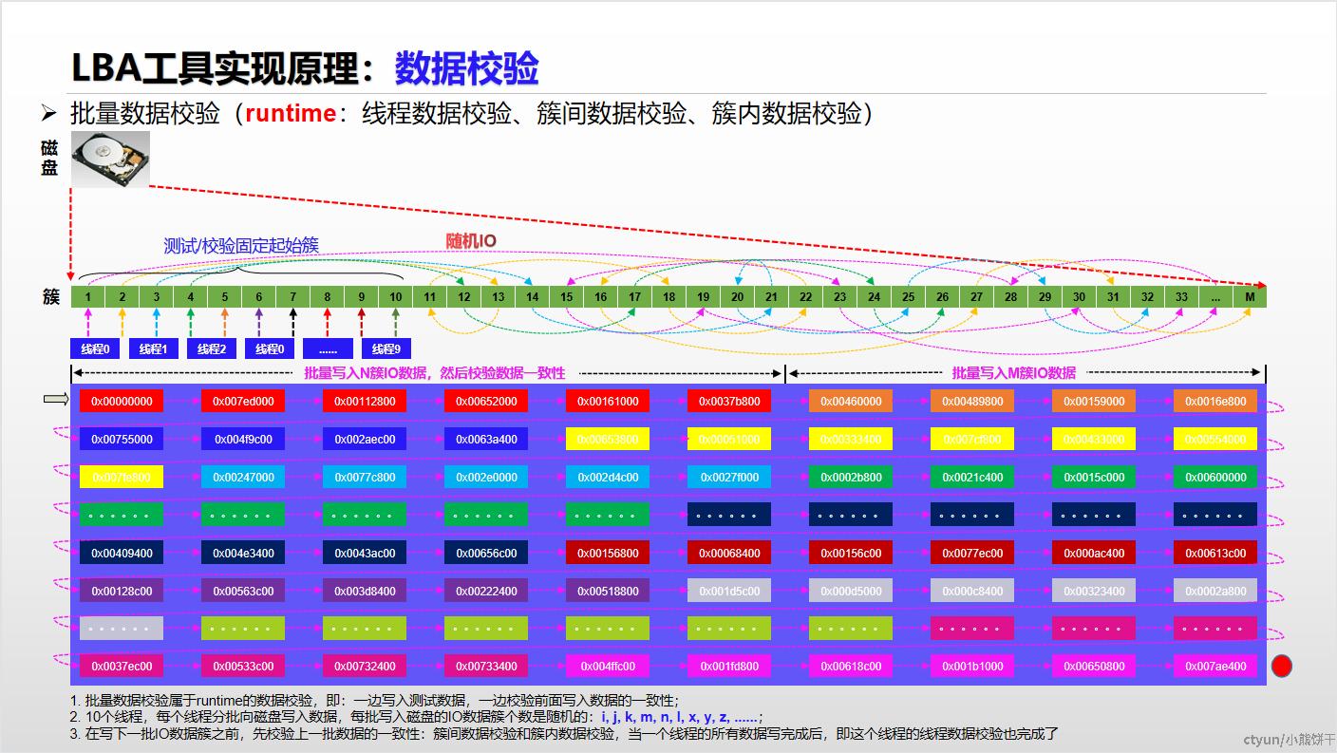Select cluster cell 14
1337x753 pixels.
coord(533,297)
